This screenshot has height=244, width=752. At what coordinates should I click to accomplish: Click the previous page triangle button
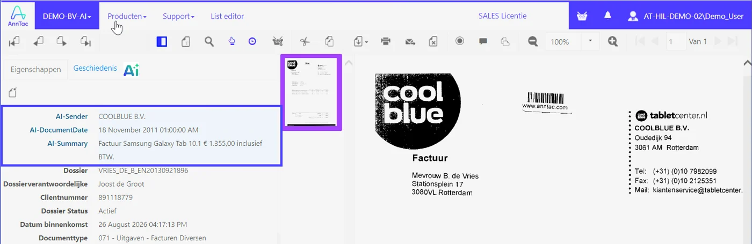tap(655, 41)
